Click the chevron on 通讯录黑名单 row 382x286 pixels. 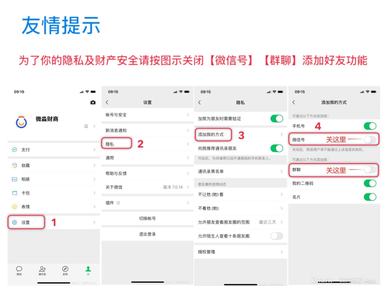282,172
